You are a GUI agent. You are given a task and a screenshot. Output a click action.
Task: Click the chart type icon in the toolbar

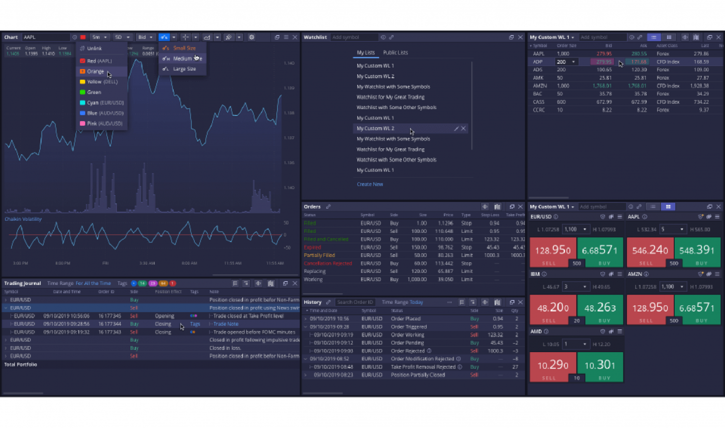[207, 37]
